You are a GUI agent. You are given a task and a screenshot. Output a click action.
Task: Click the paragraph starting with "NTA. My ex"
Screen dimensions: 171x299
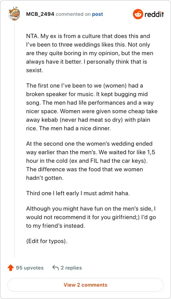click(x=90, y=53)
